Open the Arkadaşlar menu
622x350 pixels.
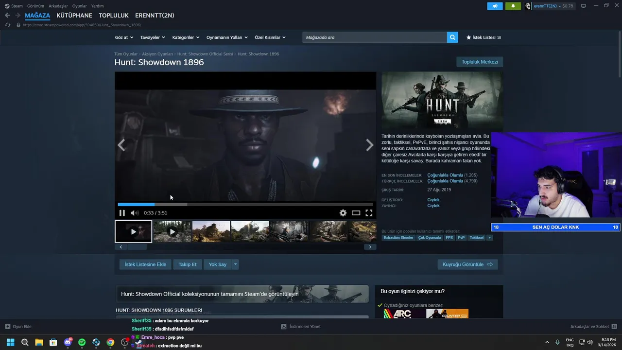click(58, 6)
